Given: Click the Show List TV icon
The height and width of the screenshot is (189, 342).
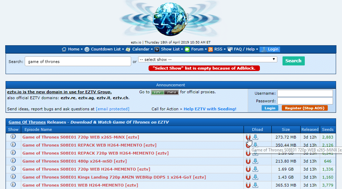Looking at the screenshot, I should point(157,49).
